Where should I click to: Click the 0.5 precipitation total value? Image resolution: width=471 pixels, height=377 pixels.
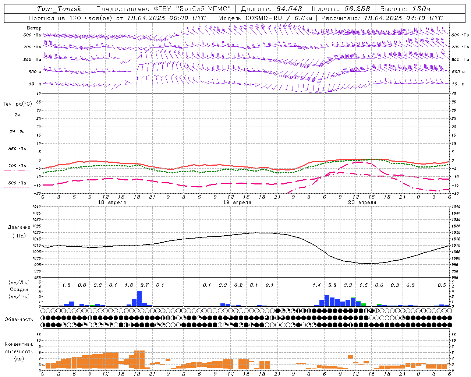click(442, 285)
